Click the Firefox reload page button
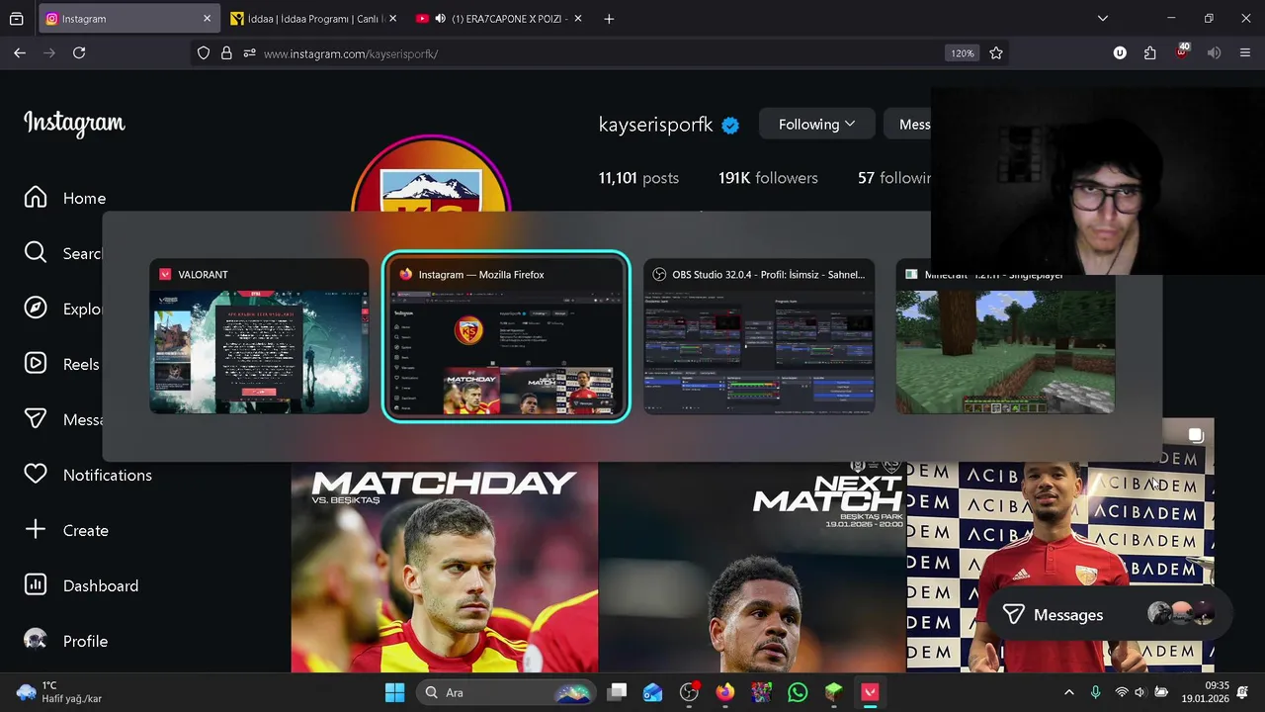The width and height of the screenshot is (1265, 712). [79, 53]
